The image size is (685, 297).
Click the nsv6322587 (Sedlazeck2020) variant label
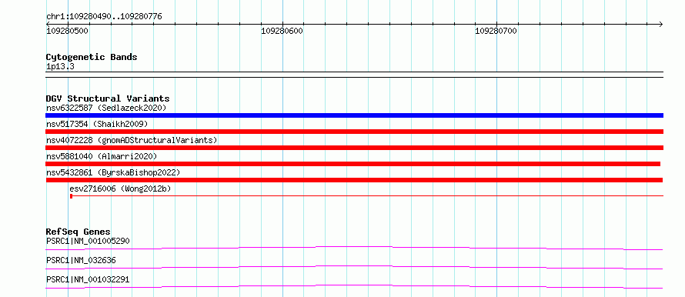click(106, 108)
